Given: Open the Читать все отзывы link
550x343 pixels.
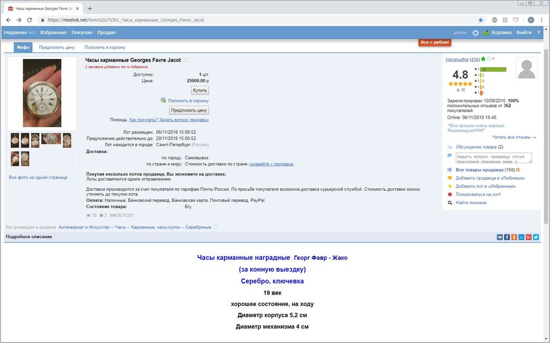Looking at the screenshot, I should pyautogui.click(x=514, y=137).
